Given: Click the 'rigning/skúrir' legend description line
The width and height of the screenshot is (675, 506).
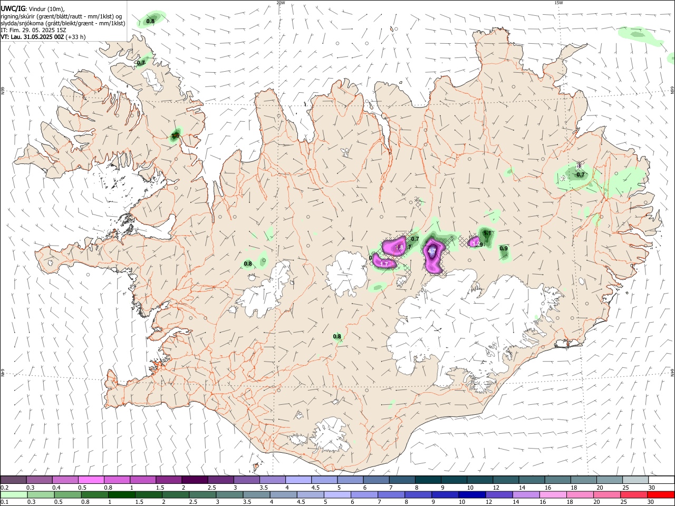Looking at the screenshot, I should click(61, 16).
